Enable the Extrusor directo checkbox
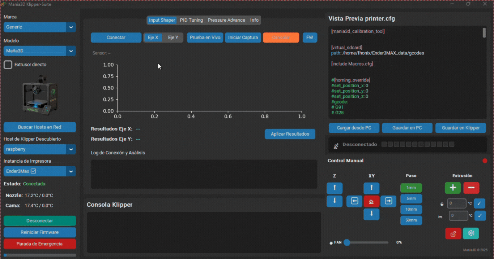Screen dimensions: 494x259 (x=8, y=65)
